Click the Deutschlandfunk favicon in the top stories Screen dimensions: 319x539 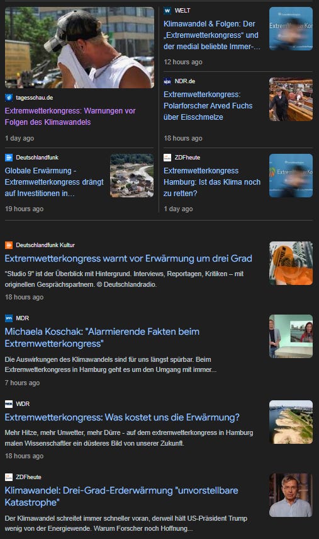9,158
